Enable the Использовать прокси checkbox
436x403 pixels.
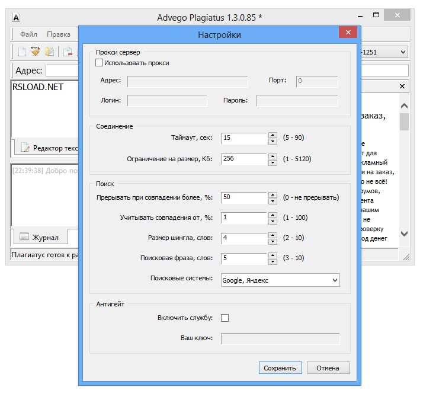100,63
